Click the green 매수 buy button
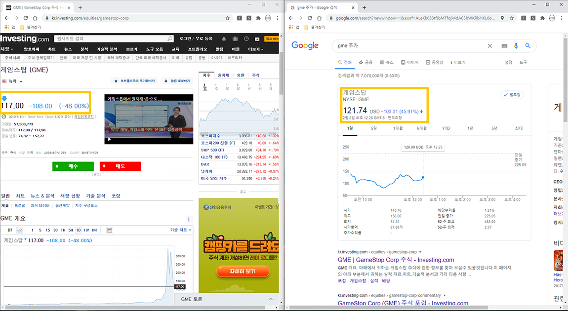The height and width of the screenshot is (311, 568). [73, 166]
